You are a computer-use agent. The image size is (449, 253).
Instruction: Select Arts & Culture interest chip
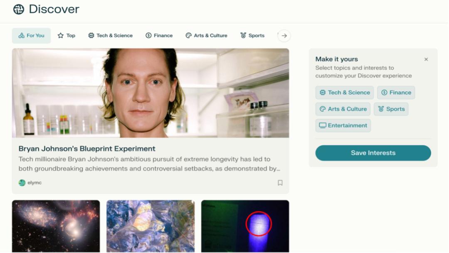coord(343,109)
